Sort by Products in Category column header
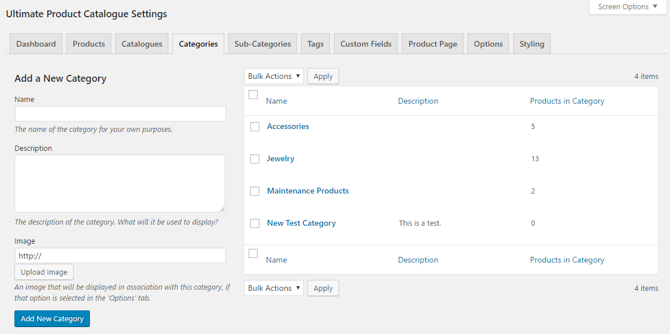 click(x=567, y=101)
